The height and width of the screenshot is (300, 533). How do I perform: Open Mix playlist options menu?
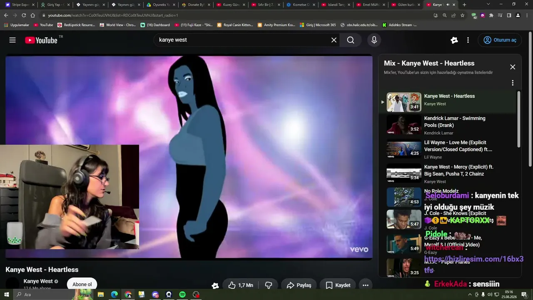(513, 83)
